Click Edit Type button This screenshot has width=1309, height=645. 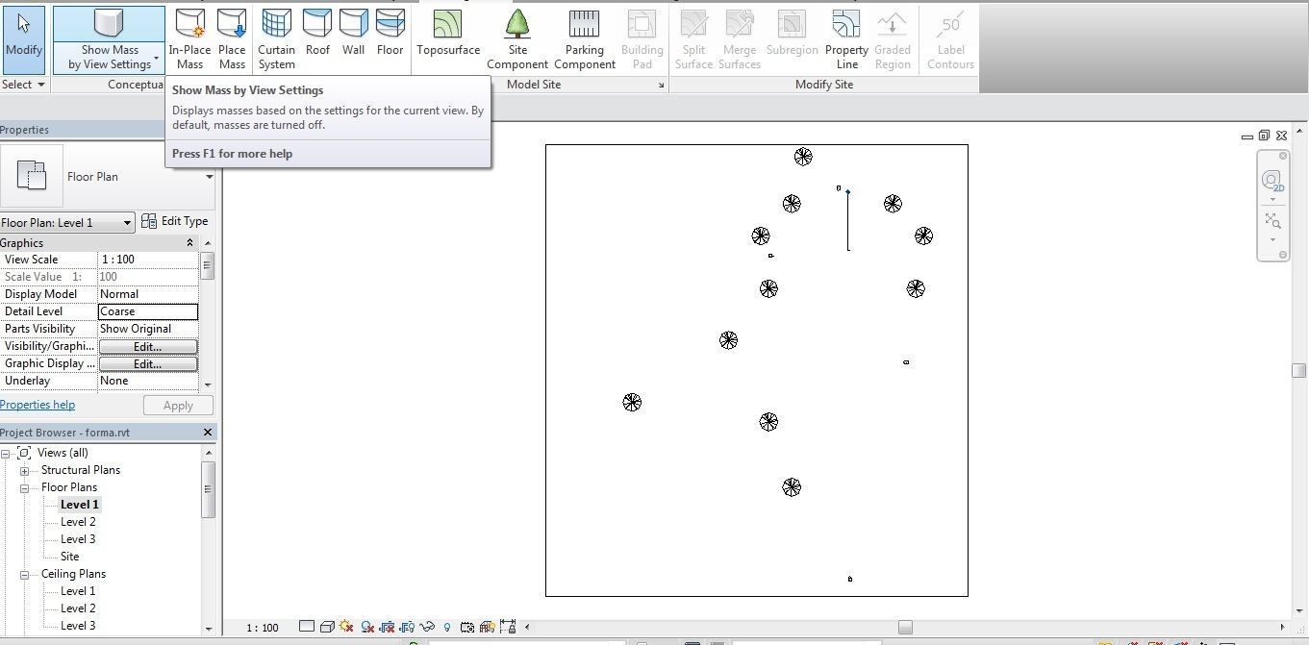[174, 221]
